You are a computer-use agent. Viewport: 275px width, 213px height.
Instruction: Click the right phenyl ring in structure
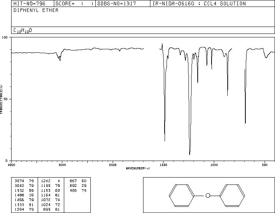[x=232, y=195]
